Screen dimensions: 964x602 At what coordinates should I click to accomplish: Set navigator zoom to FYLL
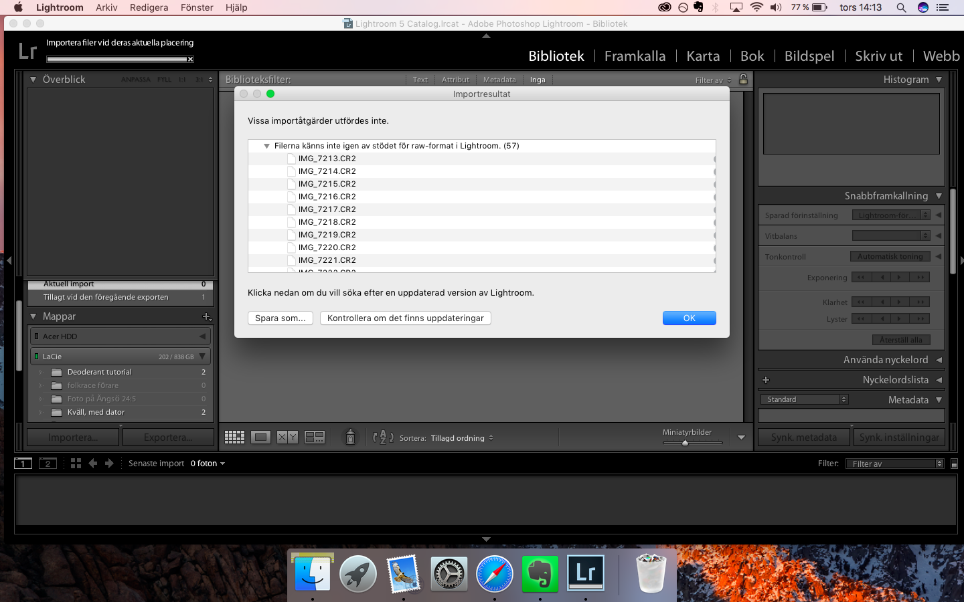tap(164, 80)
